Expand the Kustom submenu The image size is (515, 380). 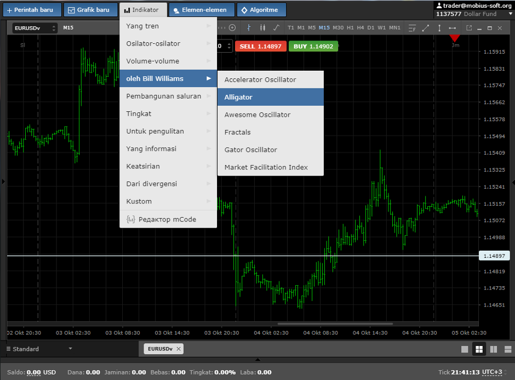coord(168,201)
